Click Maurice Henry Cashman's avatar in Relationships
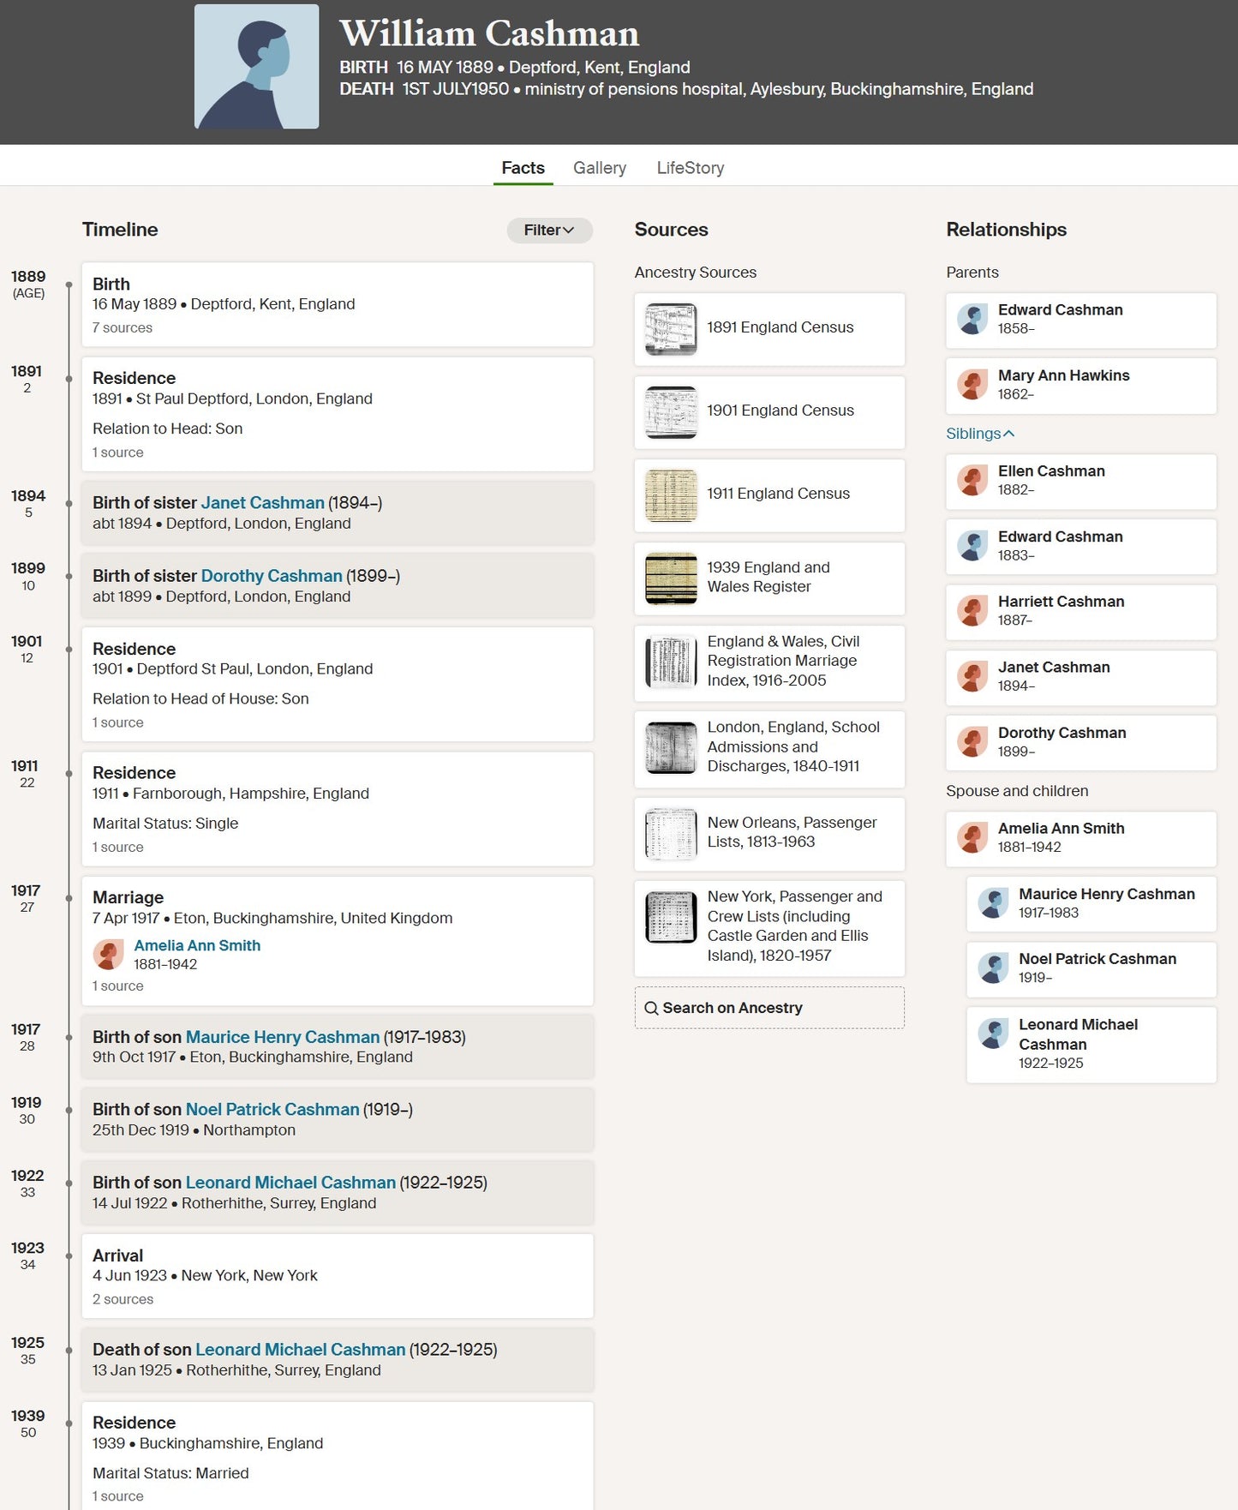This screenshot has height=1510, width=1238. [993, 903]
